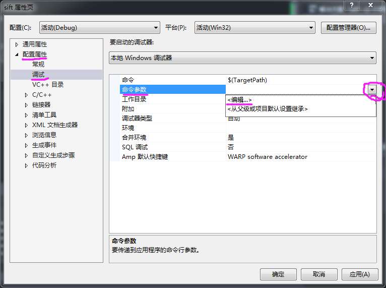
Task: Click the 命令参数 dropdown arrow
Action: click(372, 90)
